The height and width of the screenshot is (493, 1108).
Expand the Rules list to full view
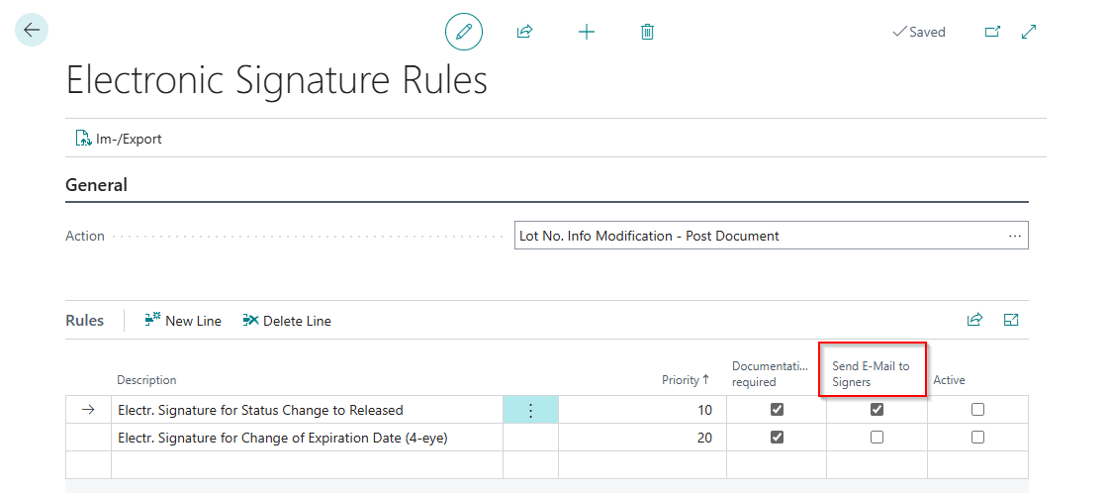pos(1011,320)
